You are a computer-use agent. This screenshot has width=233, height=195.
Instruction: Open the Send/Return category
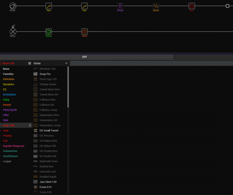point(10,156)
